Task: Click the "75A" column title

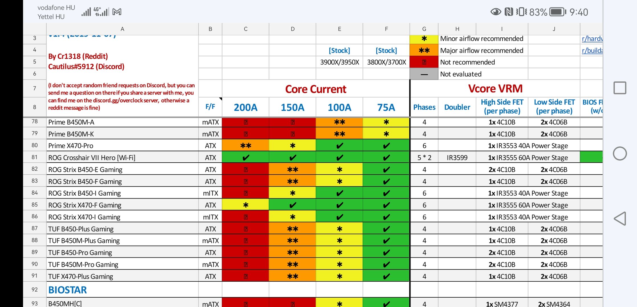Action: click(386, 107)
